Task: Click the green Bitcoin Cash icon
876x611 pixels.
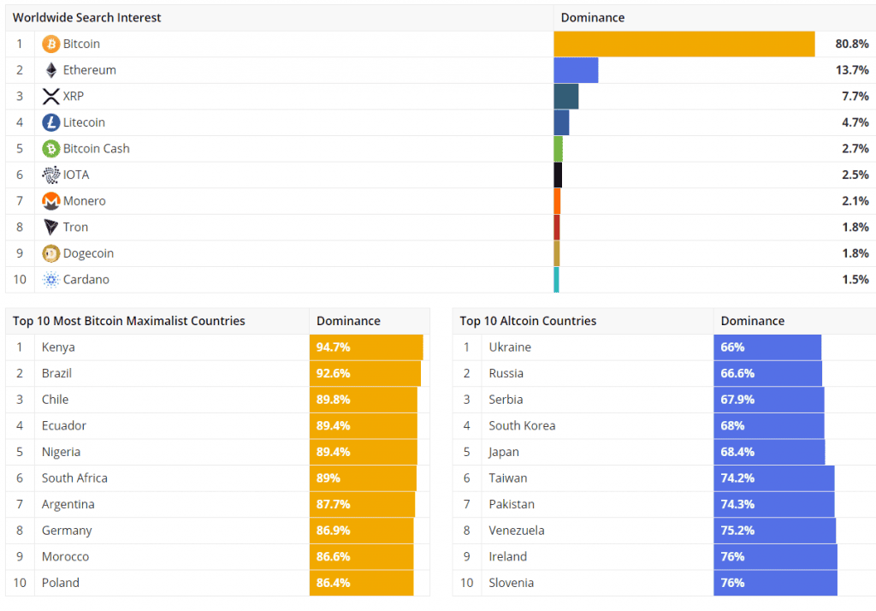Action: click(x=50, y=149)
